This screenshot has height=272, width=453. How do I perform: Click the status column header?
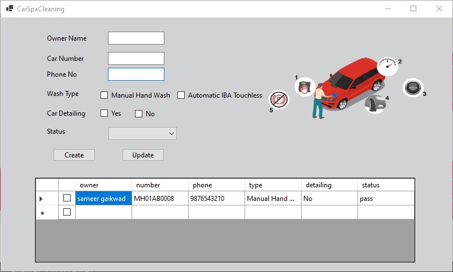pyautogui.click(x=386, y=185)
